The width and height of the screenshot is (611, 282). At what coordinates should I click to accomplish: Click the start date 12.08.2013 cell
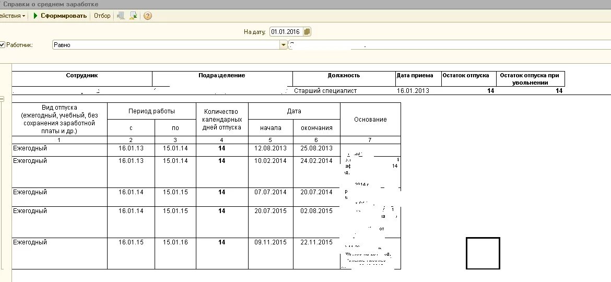[271, 150]
